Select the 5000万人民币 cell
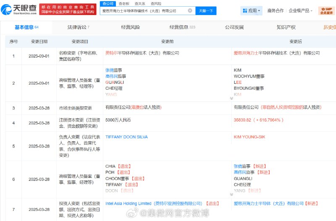This screenshot has width=336, height=221. pos(118,120)
